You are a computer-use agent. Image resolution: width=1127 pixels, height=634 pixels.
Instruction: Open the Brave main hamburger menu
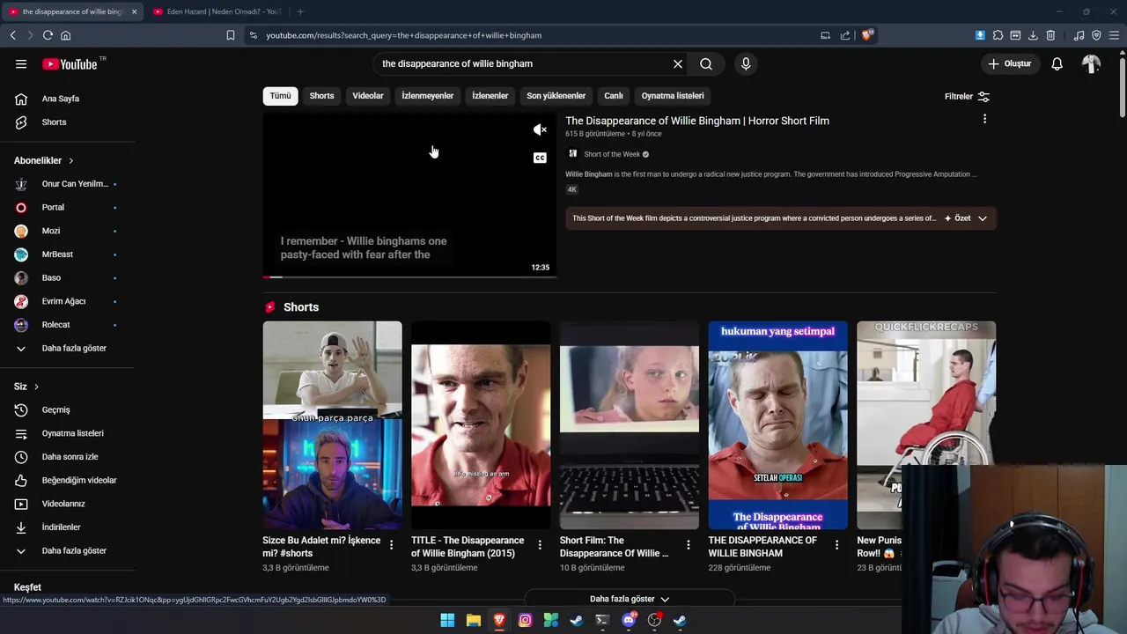coord(1114,35)
